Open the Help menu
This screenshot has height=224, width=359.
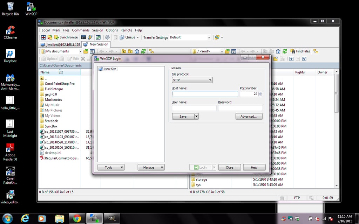coord(138,30)
